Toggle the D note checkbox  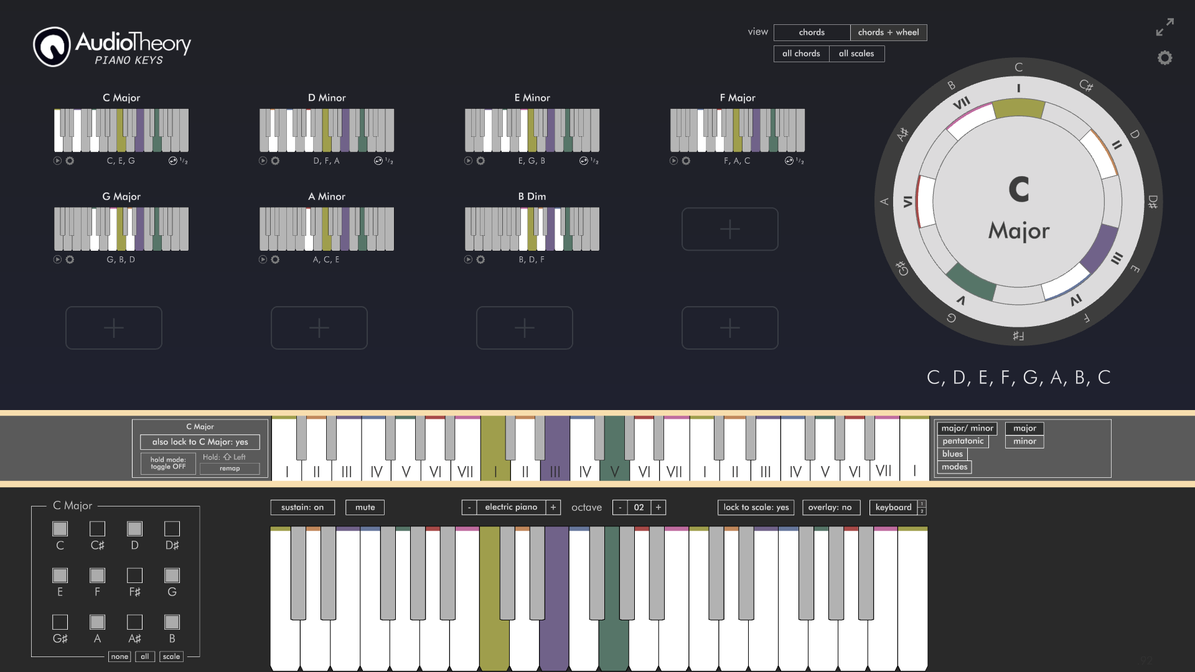click(134, 528)
